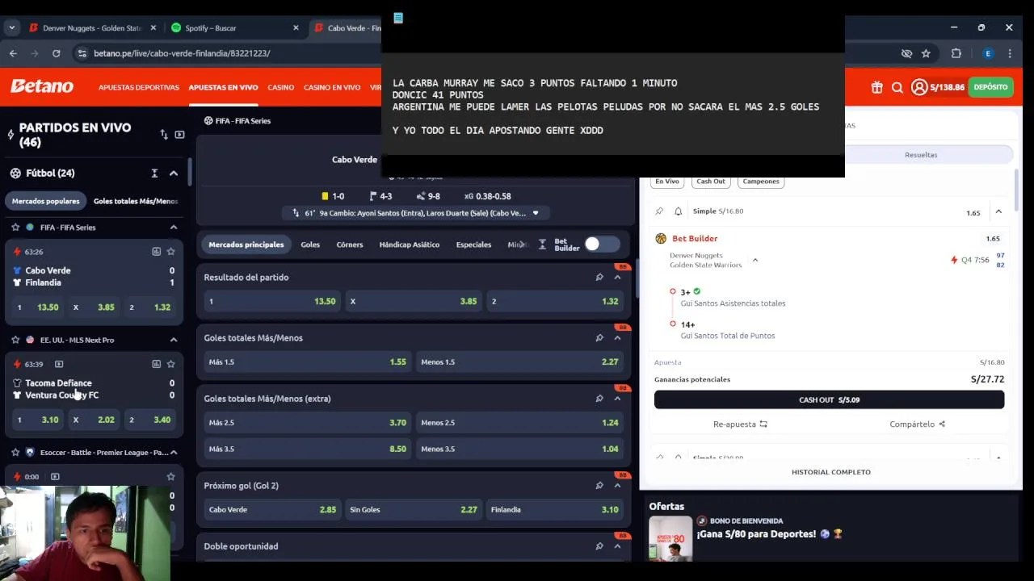Click Cash Out S/5.09 button

[829, 399]
